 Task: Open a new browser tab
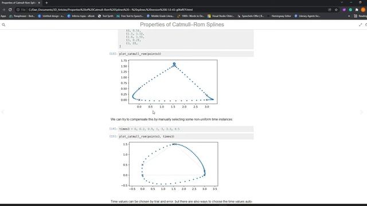pos(46,3)
